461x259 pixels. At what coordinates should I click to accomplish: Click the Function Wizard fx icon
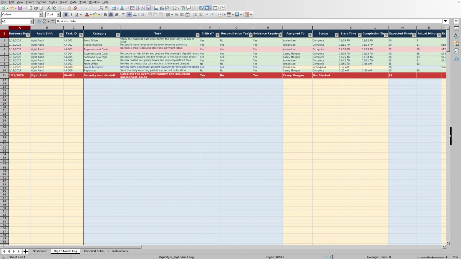click(x=39, y=21)
